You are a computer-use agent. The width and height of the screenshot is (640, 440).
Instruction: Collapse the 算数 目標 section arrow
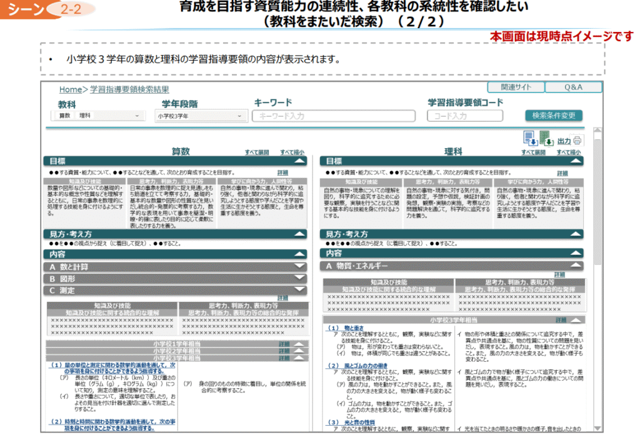point(299,161)
